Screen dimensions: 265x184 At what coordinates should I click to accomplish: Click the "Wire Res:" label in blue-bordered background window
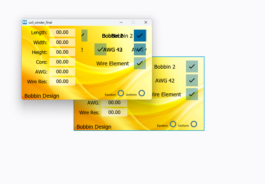tap(89, 113)
